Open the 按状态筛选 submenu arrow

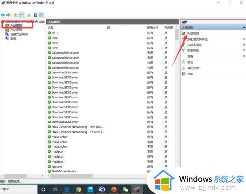244,45
